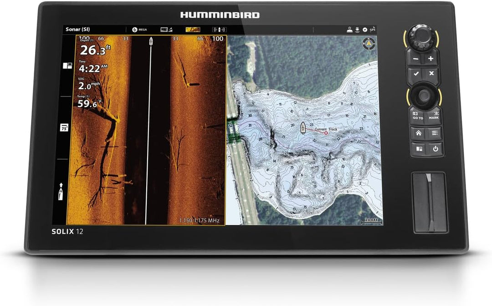Click the Pane view key
Screen dimensions: 492x306
pyautogui.click(x=419, y=149)
